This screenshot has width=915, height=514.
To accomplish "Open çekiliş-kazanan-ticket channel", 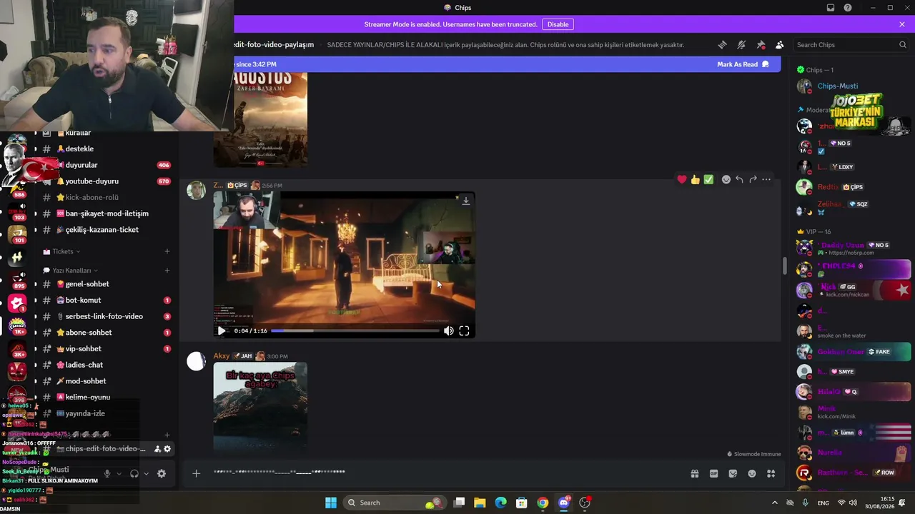I will click(103, 230).
